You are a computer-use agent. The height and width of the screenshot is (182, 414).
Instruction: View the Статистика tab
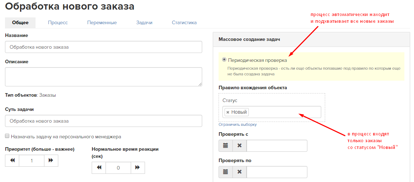pos(184,23)
